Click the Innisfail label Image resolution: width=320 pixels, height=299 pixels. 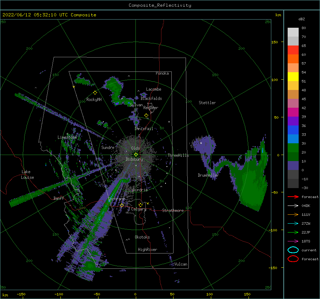pyautogui.click(x=144, y=129)
